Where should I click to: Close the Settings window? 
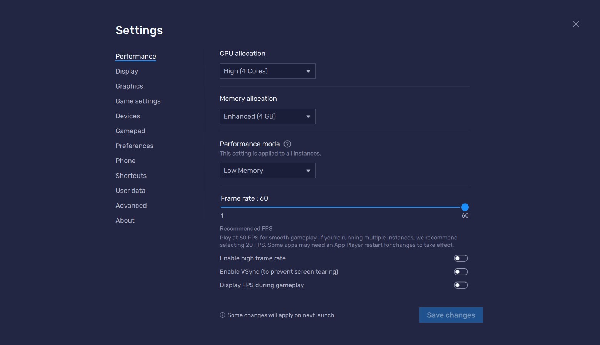pyautogui.click(x=576, y=24)
